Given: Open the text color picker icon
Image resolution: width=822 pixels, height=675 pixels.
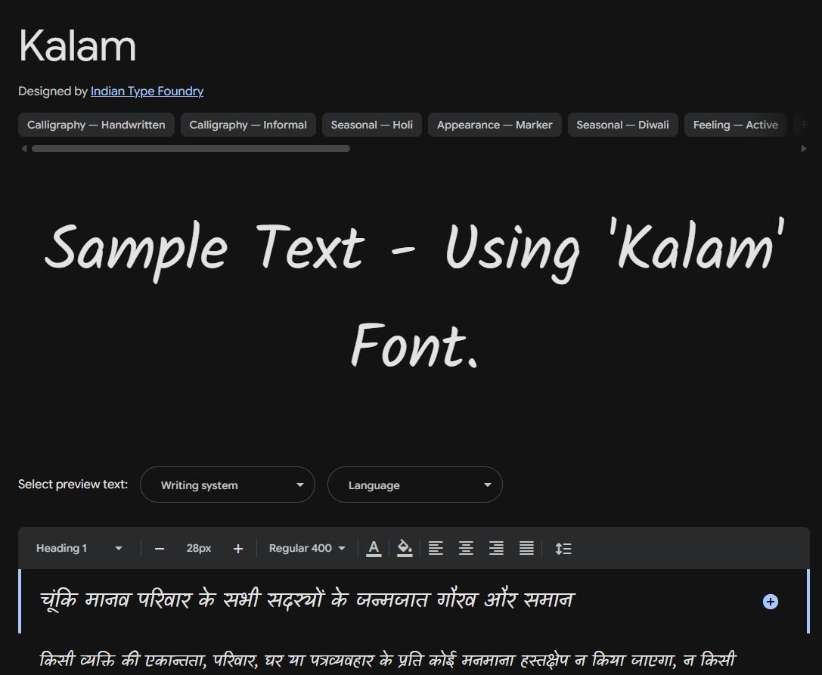Looking at the screenshot, I should pyautogui.click(x=374, y=548).
